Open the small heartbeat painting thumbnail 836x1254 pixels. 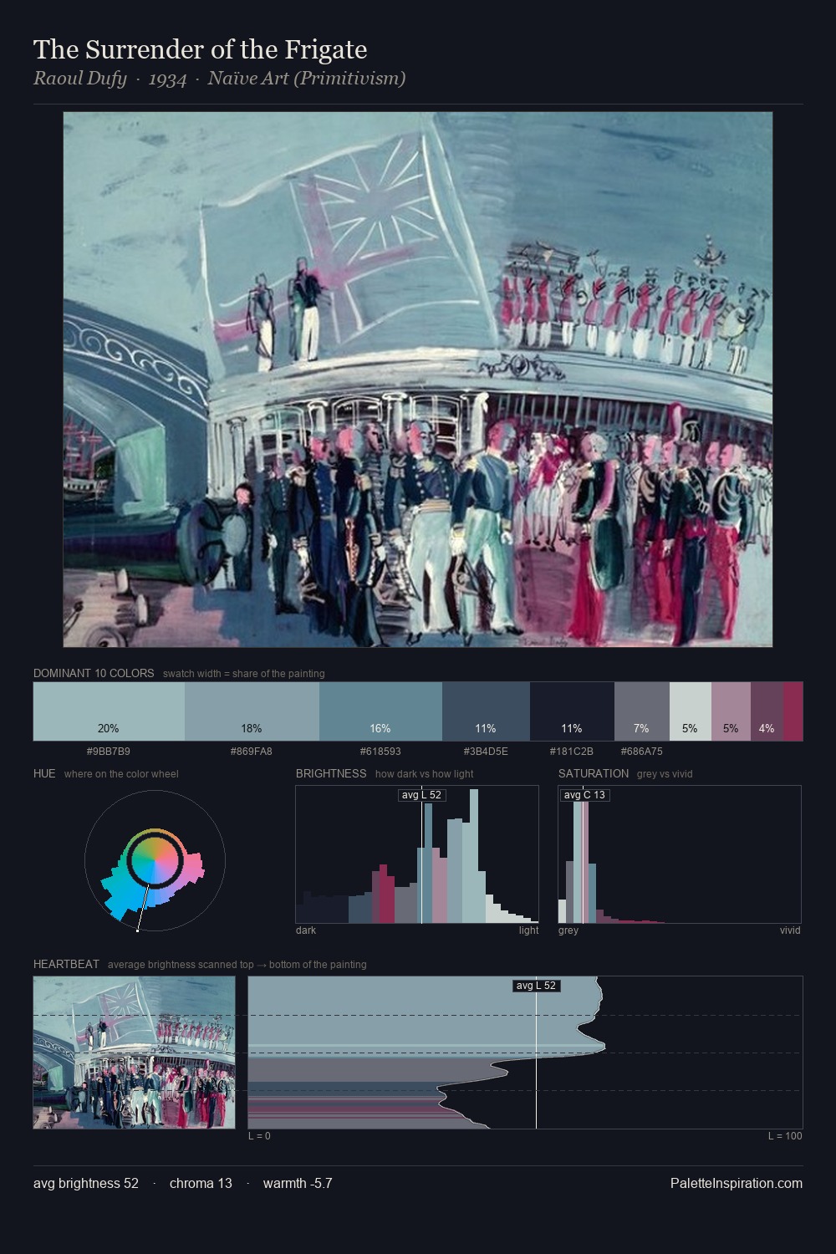pyautogui.click(x=135, y=1053)
